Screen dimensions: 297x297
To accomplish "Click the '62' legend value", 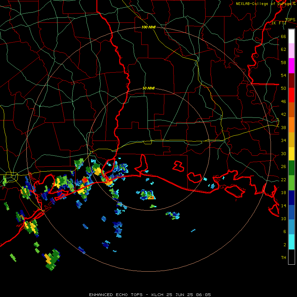I will tap(283, 49).
